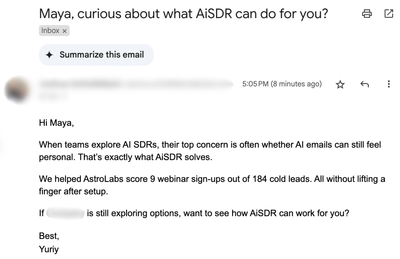Screen dimensions: 400x259
Task: Remove the Inbox label with x
Action: (64, 31)
